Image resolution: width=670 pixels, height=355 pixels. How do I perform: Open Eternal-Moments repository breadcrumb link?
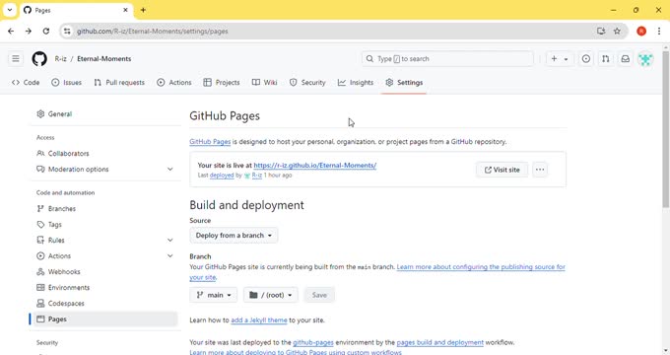click(x=103, y=58)
